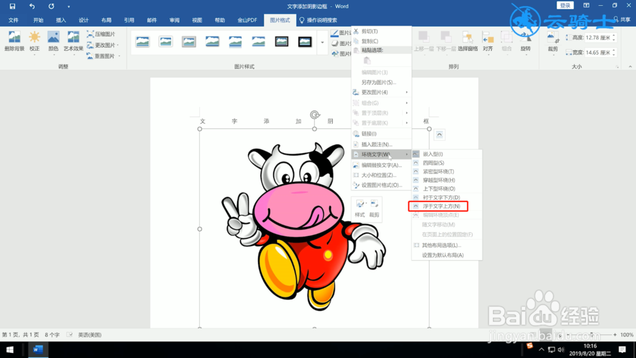Click 删除背景 remove background icon

click(14, 41)
